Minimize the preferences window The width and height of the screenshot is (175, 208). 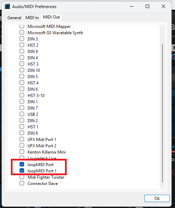[x=132, y=6]
